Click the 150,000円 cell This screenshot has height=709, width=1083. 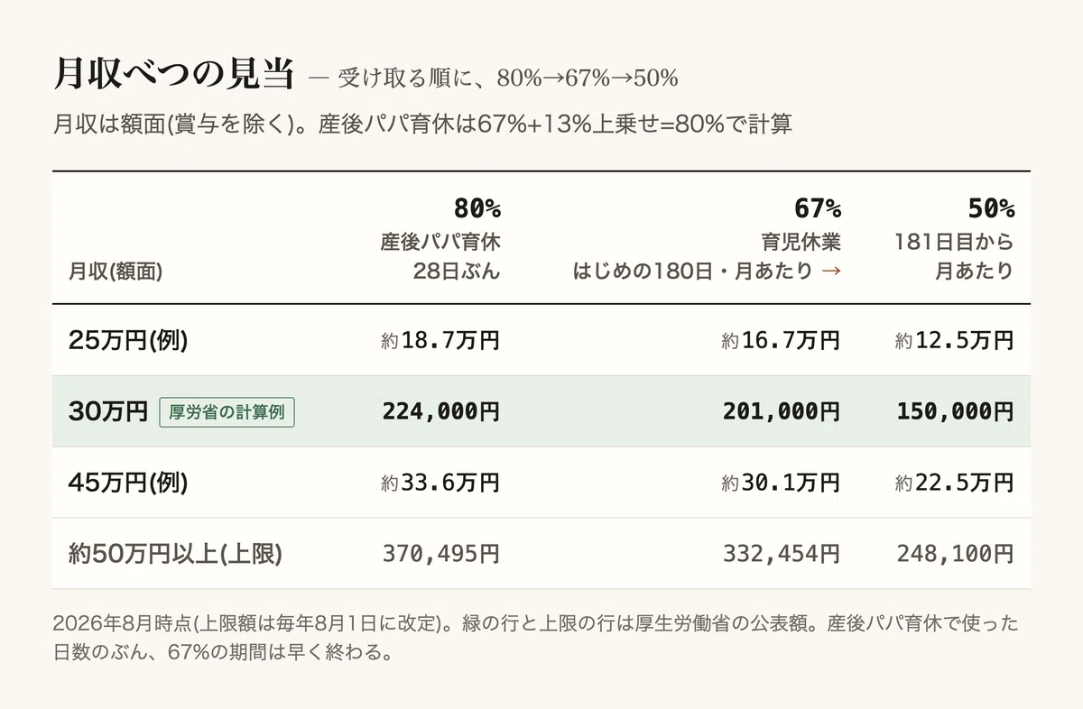coord(956,411)
